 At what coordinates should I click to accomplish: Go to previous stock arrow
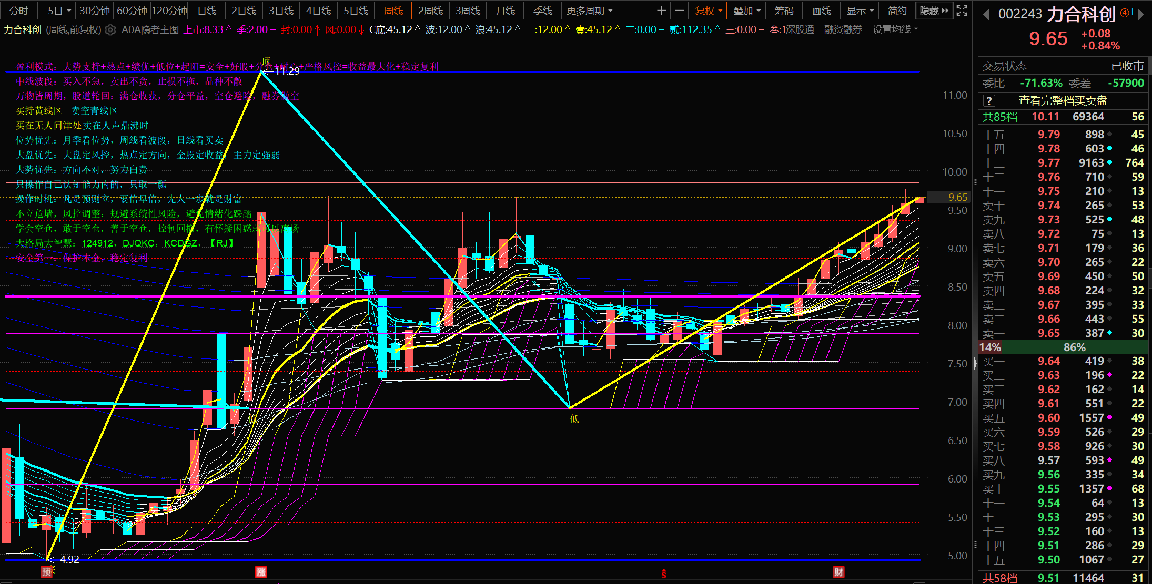point(986,14)
